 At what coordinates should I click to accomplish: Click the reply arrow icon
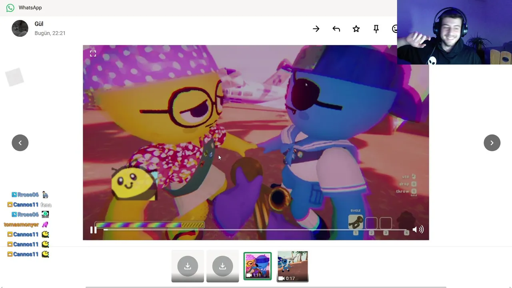click(336, 29)
